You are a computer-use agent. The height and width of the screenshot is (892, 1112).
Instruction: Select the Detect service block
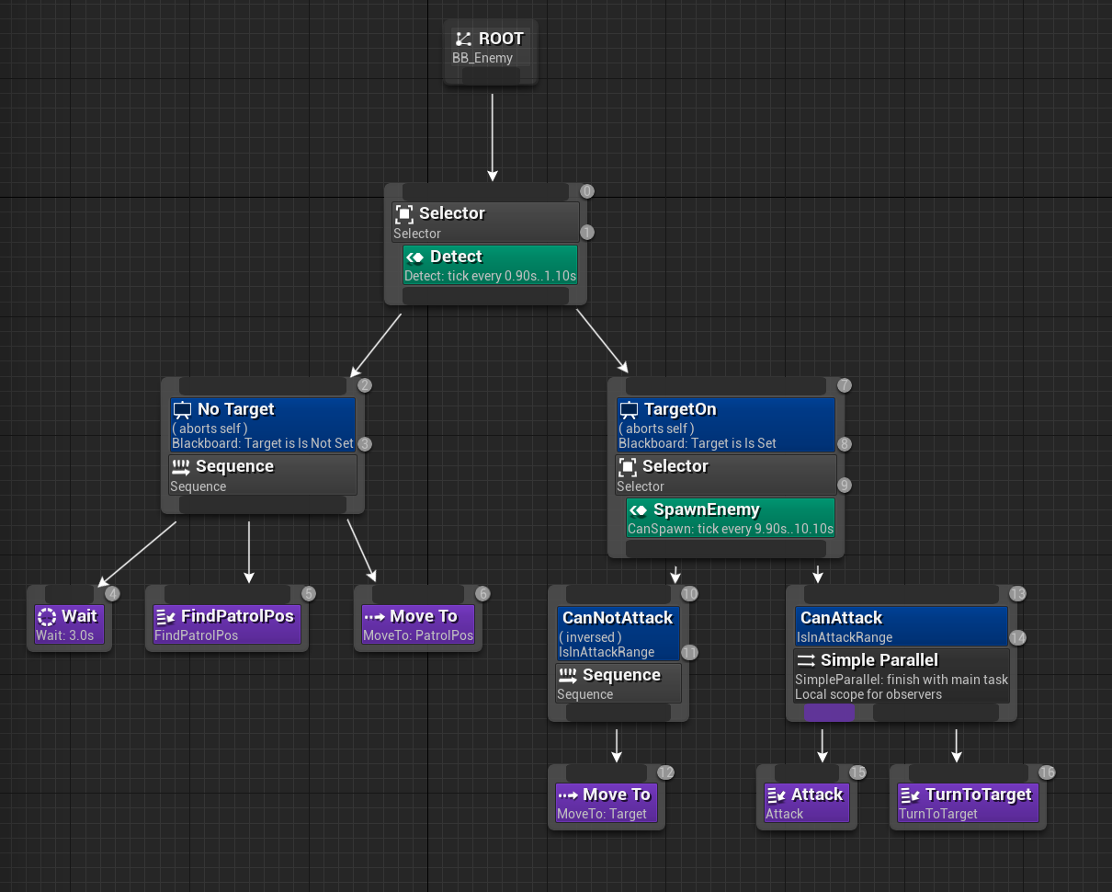pyautogui.click(x=491, y=265)
